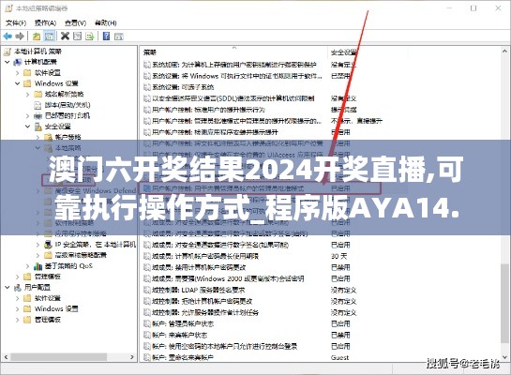Click the 计算机配置 computer icon
The image size is (511, 375).
tap(17, 62)
